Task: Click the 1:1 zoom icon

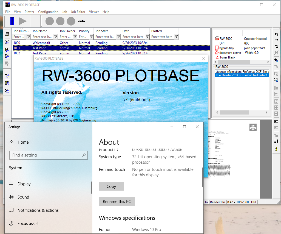Action: pos(276,80)
